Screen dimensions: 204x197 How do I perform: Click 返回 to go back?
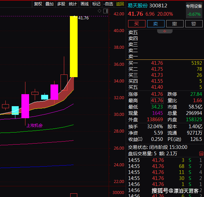pos(120,4)
